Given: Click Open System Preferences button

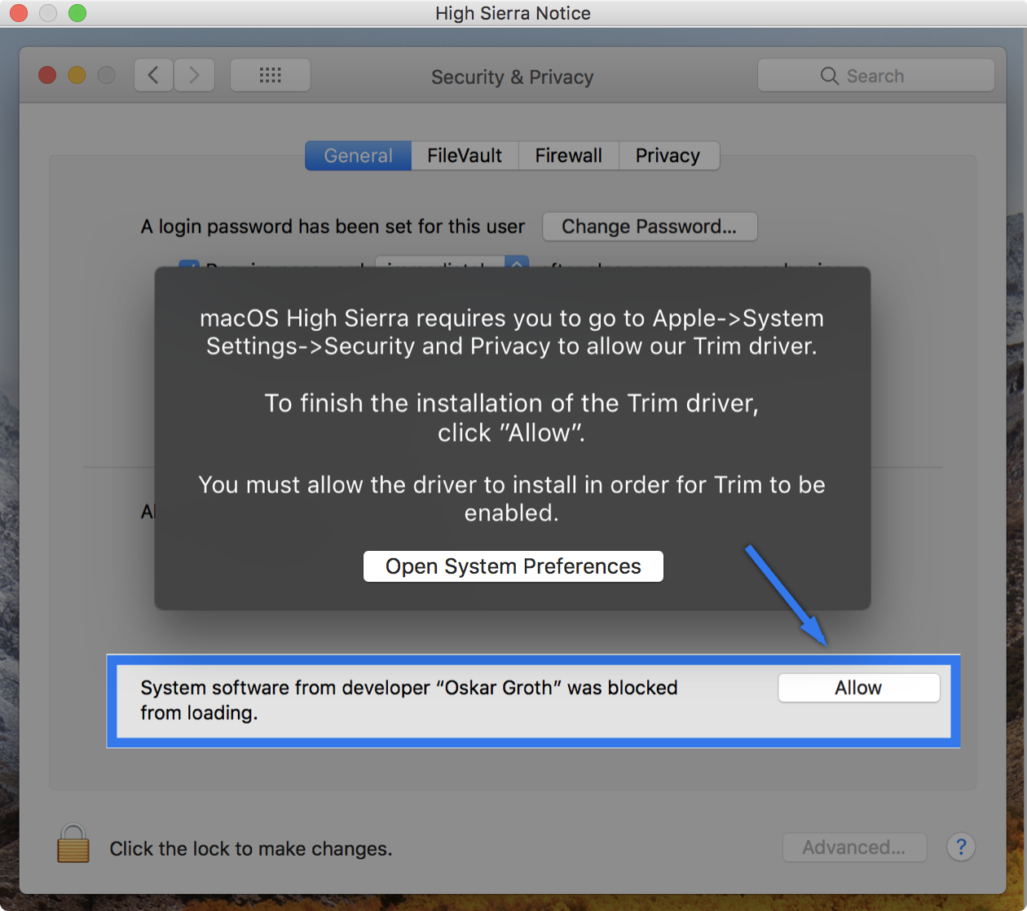Looking at the screenshot, I should 513,566.
